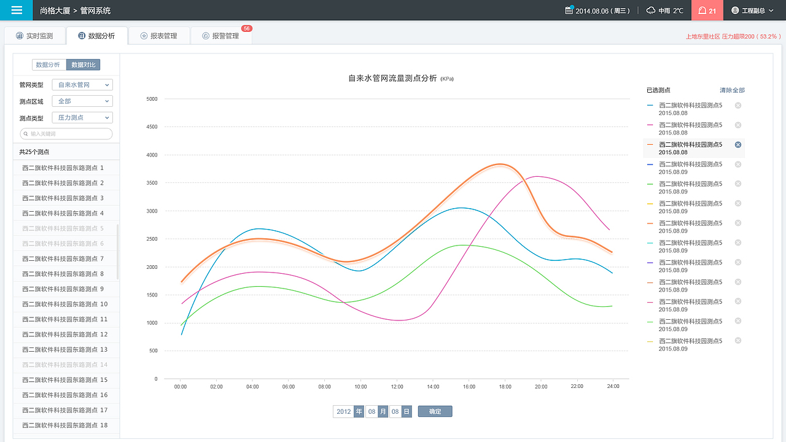Viewport: 786px width, 442px height.
Task: Click the 工程副总 user avatar icon
Action: click(735, 10)
